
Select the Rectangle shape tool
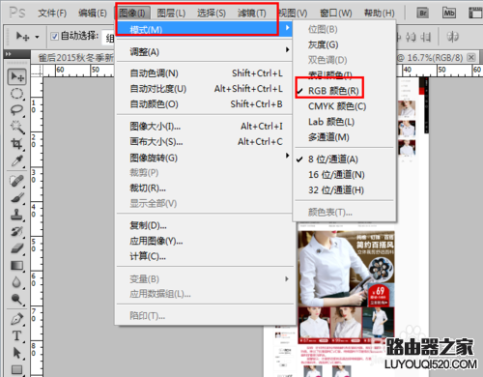pyautogui.click(x=16, y=369)
